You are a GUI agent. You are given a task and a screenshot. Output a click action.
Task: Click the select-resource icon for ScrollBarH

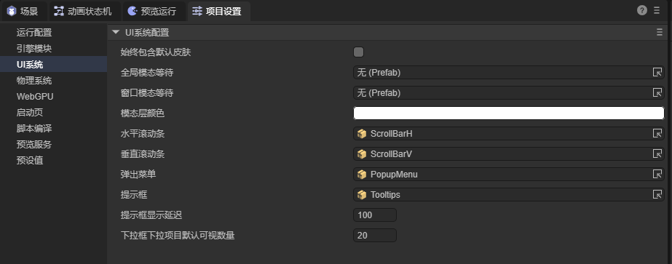click(x=657, y=134)
